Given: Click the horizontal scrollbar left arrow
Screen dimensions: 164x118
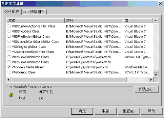Looking at the screenshot, I should point(9,80).
